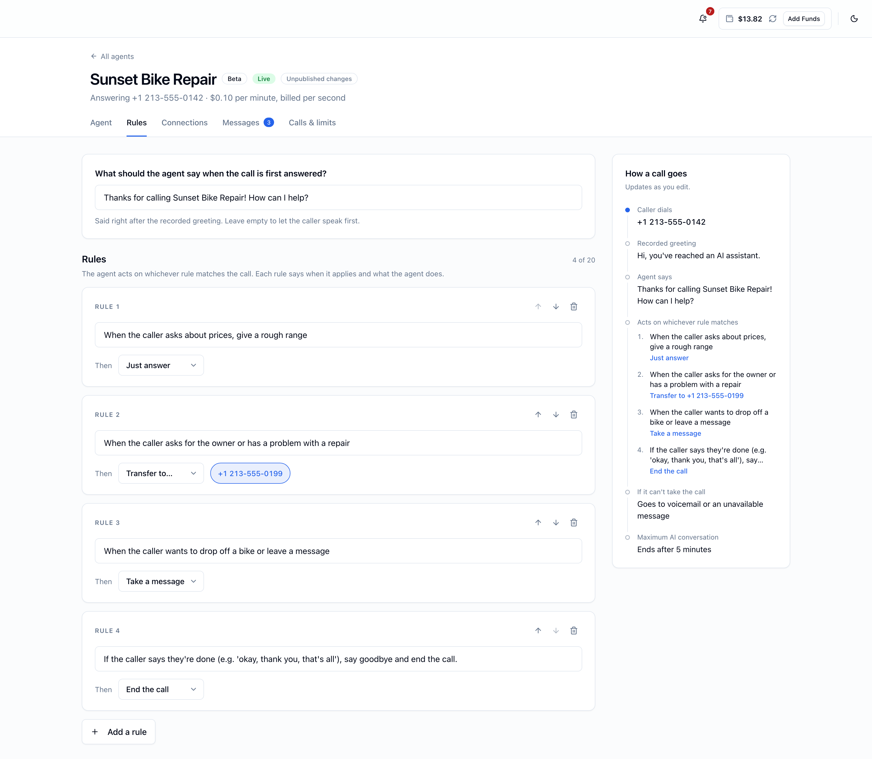This screenshot has width=872, height=759.
Task: Open the 'End the call' action dropdown
Action: [161, 690]
